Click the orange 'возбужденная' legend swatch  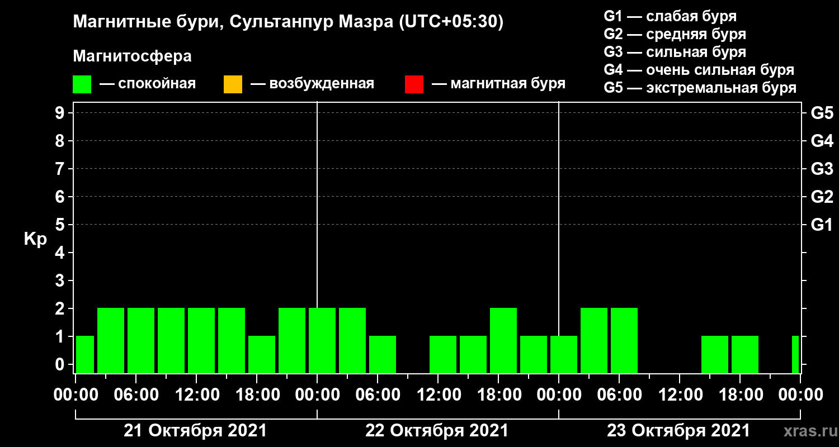click(233, 84)
